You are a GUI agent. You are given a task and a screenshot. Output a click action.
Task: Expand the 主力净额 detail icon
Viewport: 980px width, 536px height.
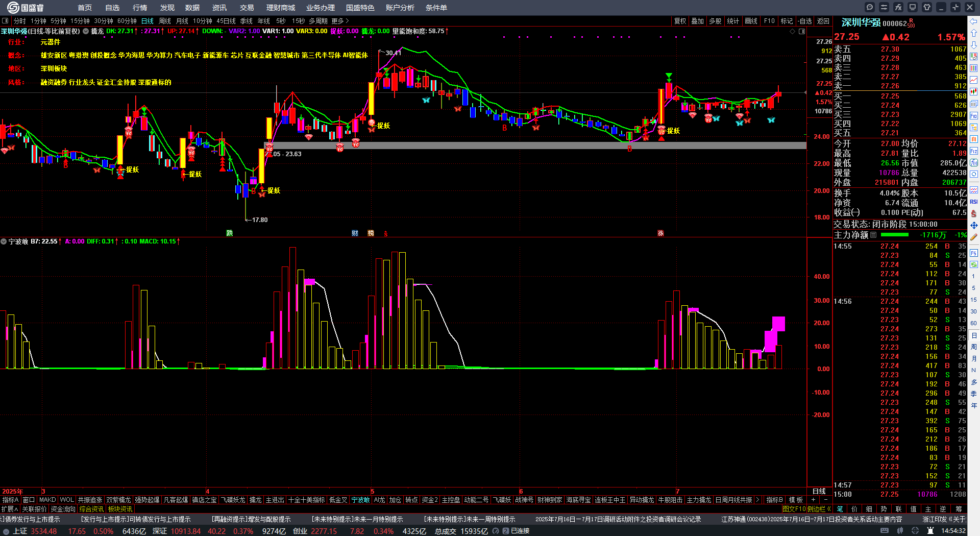tap(873, 235)
